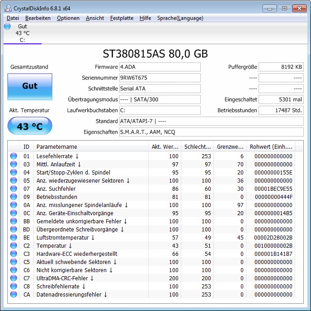Click the Parametername column header

[91, 147]
